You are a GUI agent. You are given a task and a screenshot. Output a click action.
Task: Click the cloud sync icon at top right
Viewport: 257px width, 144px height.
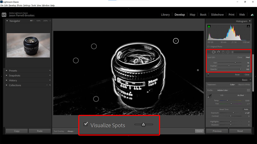[252, 15]
